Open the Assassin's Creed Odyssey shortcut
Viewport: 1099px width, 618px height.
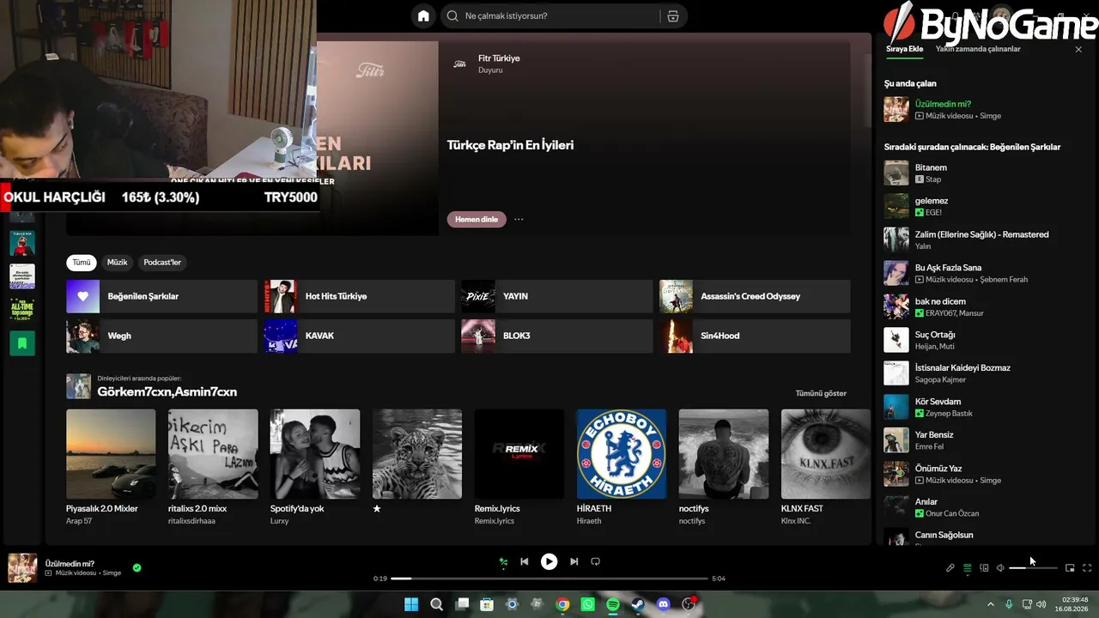click(755, 296)
